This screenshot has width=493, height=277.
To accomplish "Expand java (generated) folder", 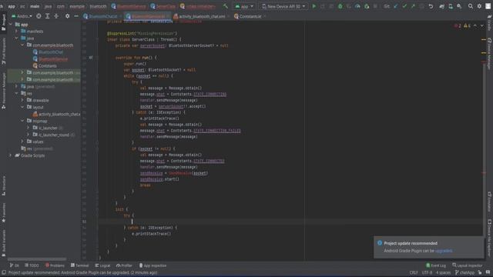I will [17, 87].
